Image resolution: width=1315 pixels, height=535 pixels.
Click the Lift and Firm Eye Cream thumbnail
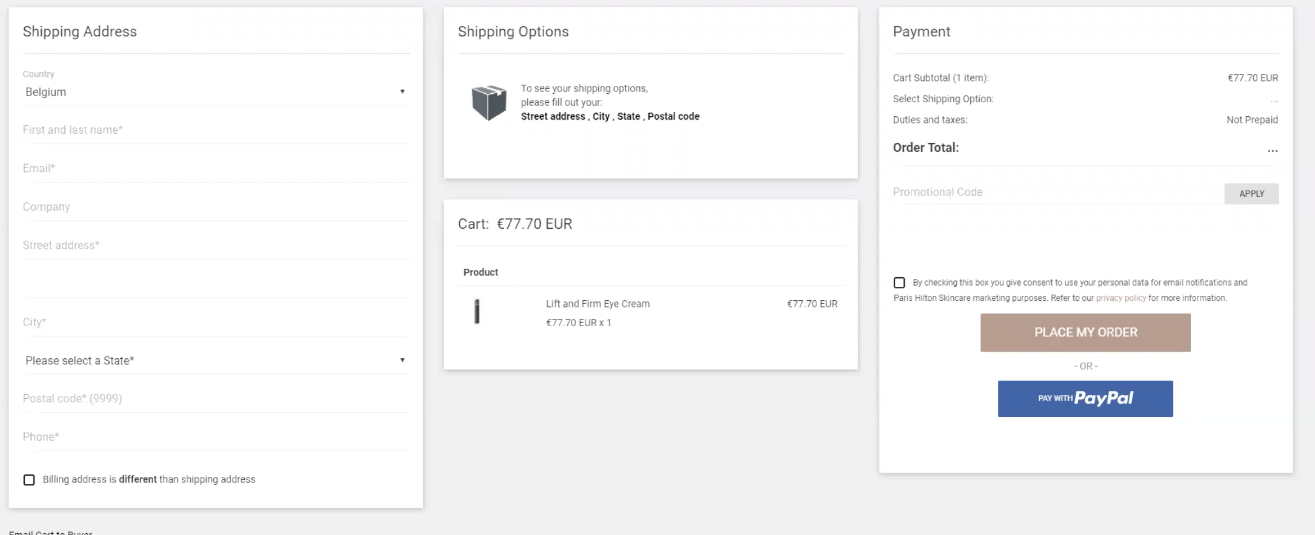coord(477,312)
